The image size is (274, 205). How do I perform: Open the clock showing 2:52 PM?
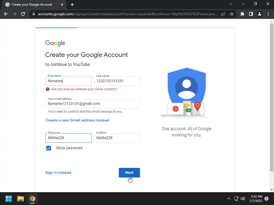pos(256,199)
